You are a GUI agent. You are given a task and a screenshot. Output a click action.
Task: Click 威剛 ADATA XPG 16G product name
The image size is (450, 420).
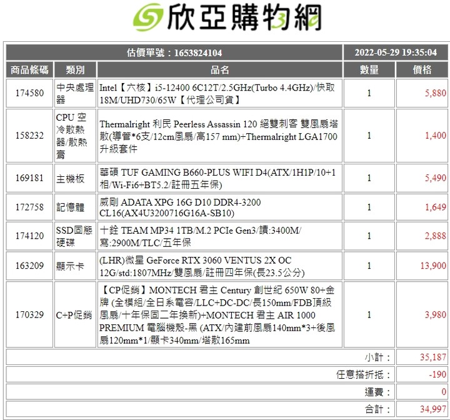coord(180,207)
